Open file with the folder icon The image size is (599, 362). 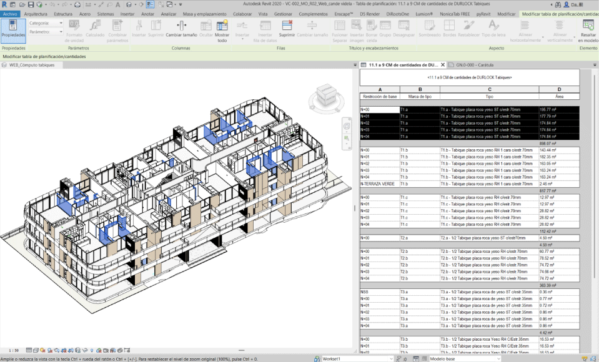(22, 4)
